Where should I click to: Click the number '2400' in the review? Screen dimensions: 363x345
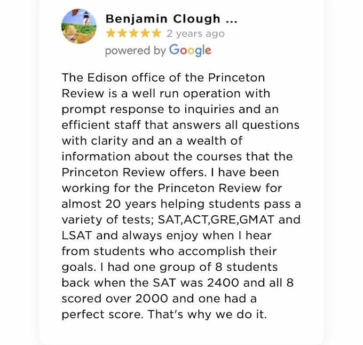click(x=223, y=283)
